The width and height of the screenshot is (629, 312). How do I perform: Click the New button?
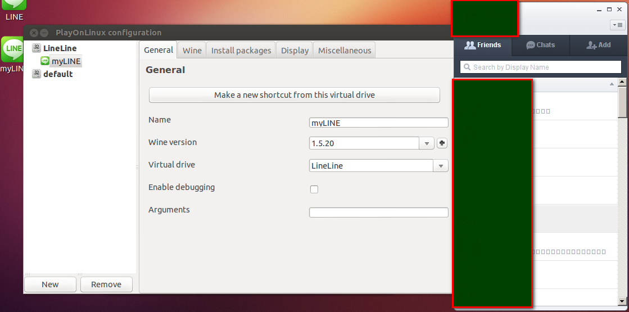pyautogui.click(x=50, y=284)
